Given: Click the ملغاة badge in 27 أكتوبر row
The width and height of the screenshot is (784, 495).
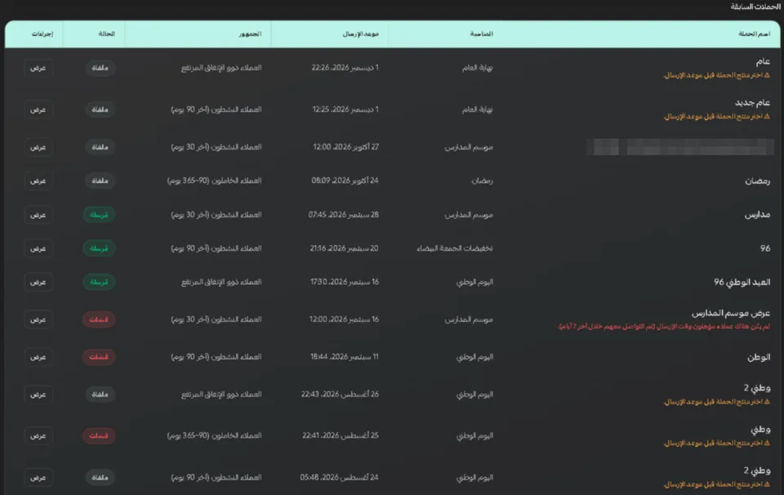Looking at the screenshot, I should pyautogui.click(x=100, y=147).
